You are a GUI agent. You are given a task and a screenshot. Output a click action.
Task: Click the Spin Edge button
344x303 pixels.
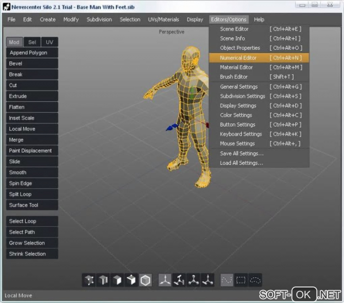[32, 183]
